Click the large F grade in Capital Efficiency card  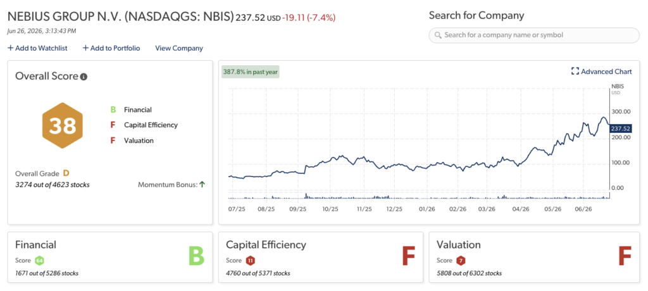point(408,256)
